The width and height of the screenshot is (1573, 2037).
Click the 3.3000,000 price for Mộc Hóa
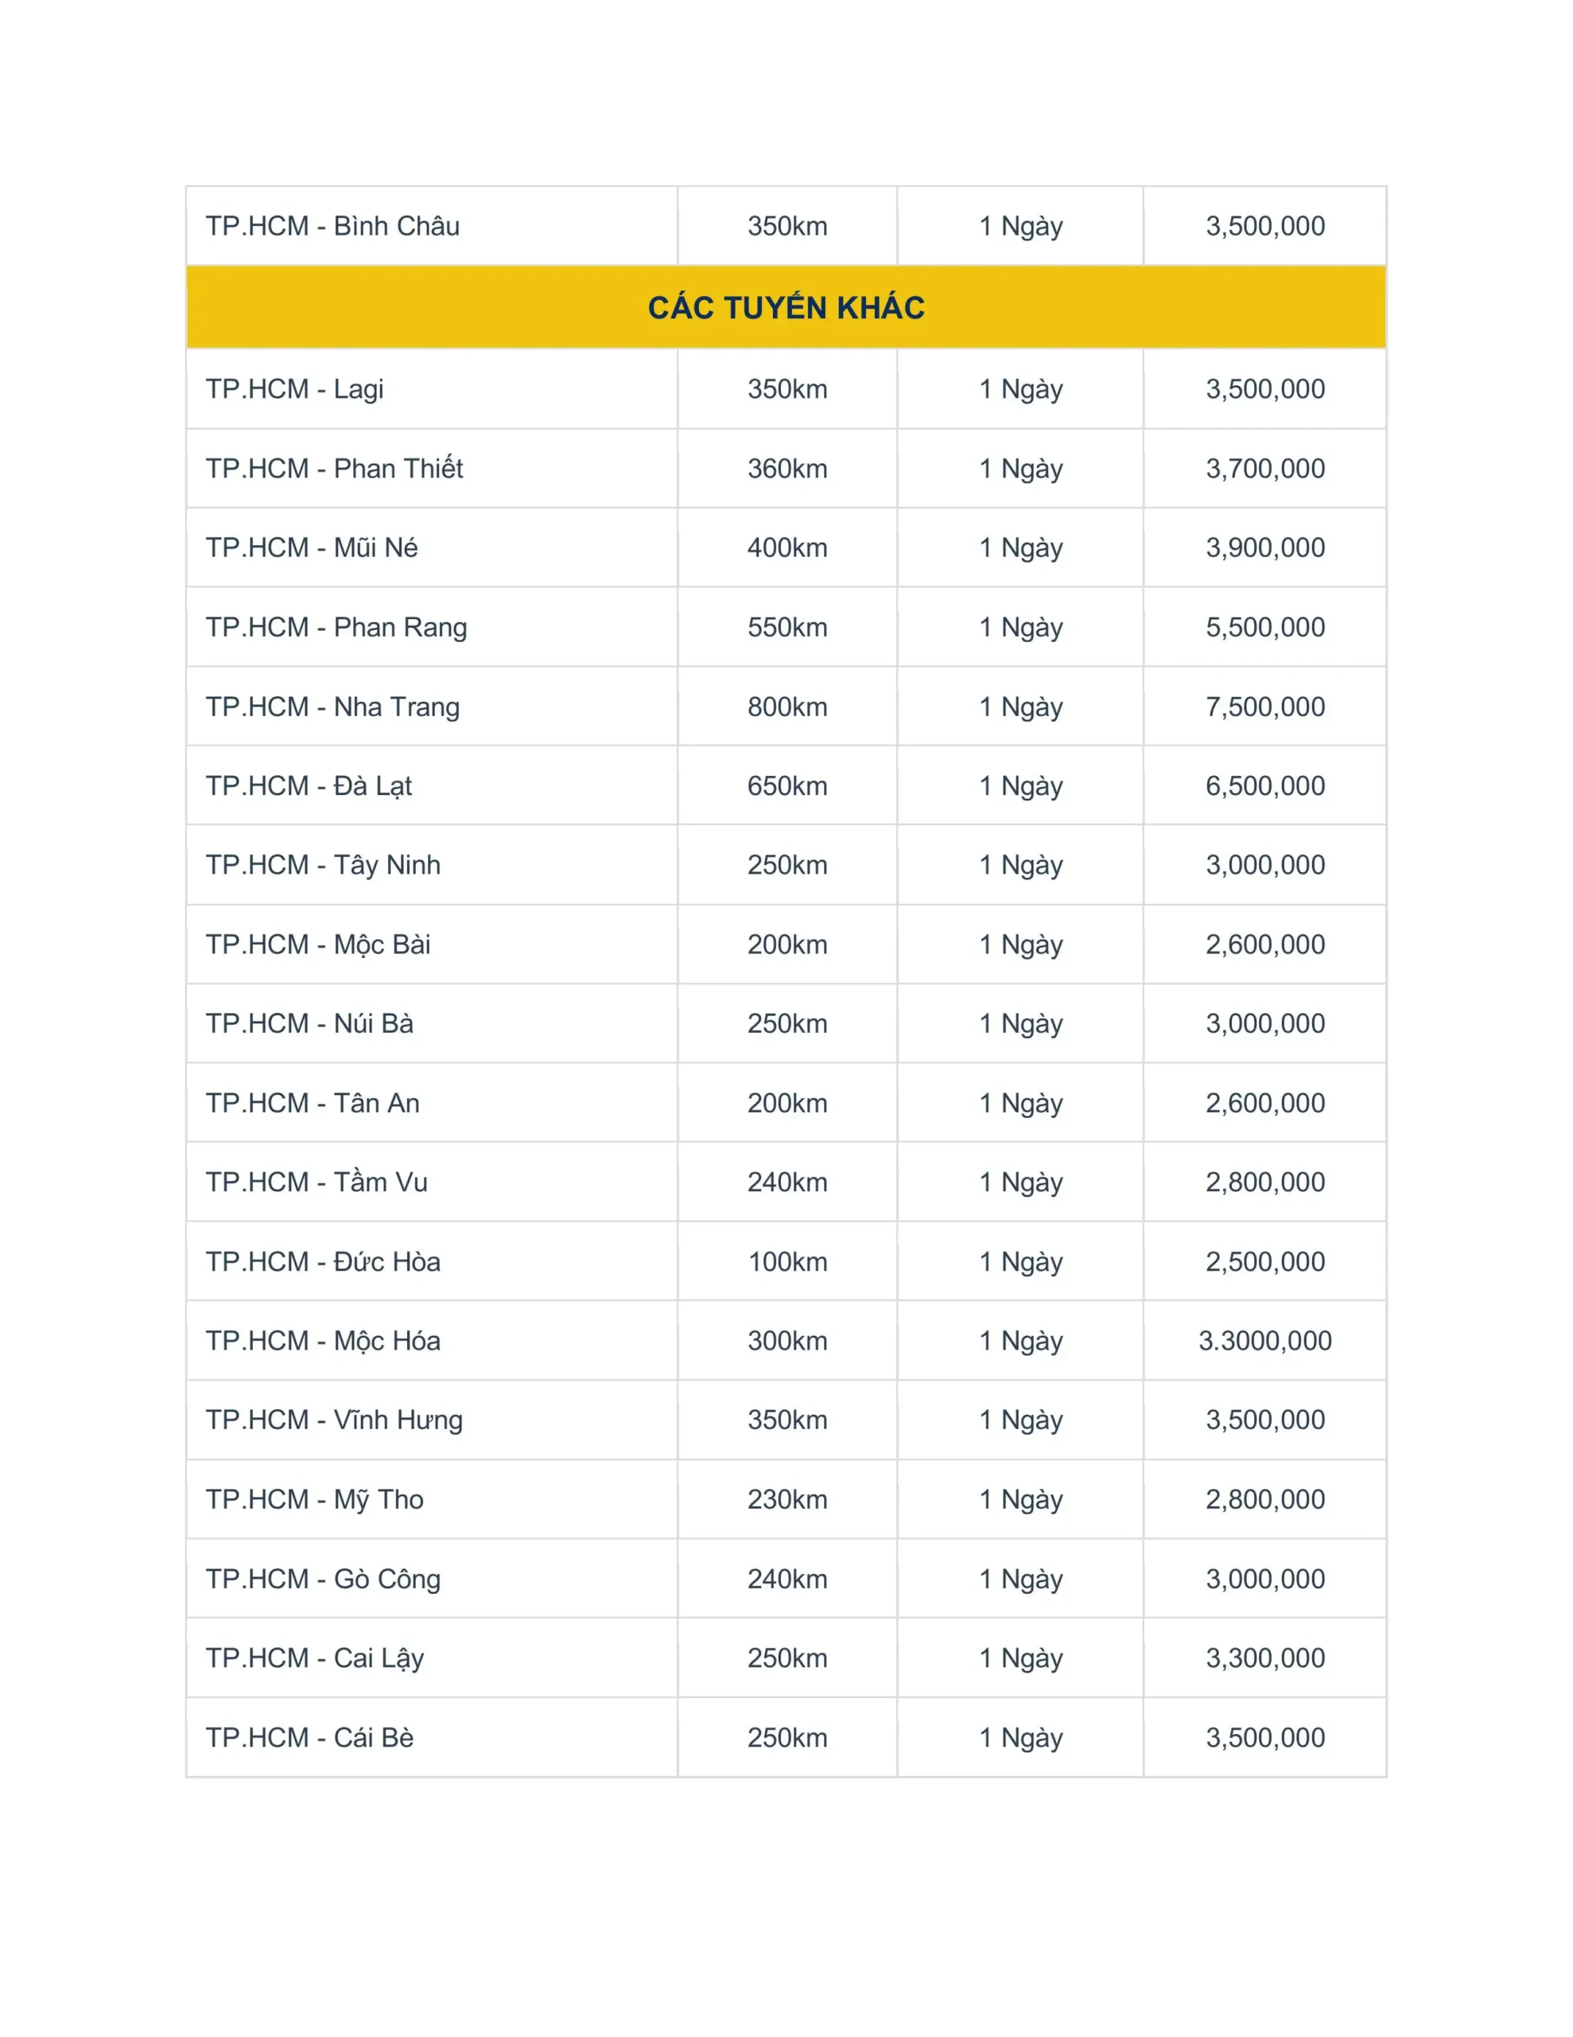(1265, 1340)
